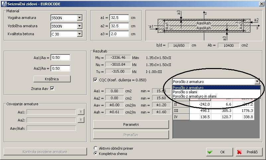The width and height of the screenshot is (266, 160).
Task: Close the Seizmični zidovi dialog
Action: click(262, 4)
